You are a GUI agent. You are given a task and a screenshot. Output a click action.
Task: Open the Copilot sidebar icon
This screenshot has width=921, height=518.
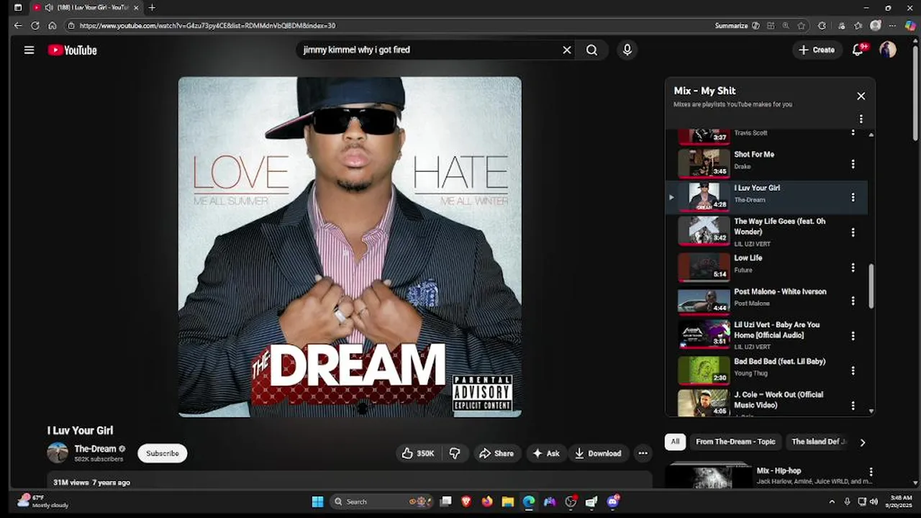[910, 25]
